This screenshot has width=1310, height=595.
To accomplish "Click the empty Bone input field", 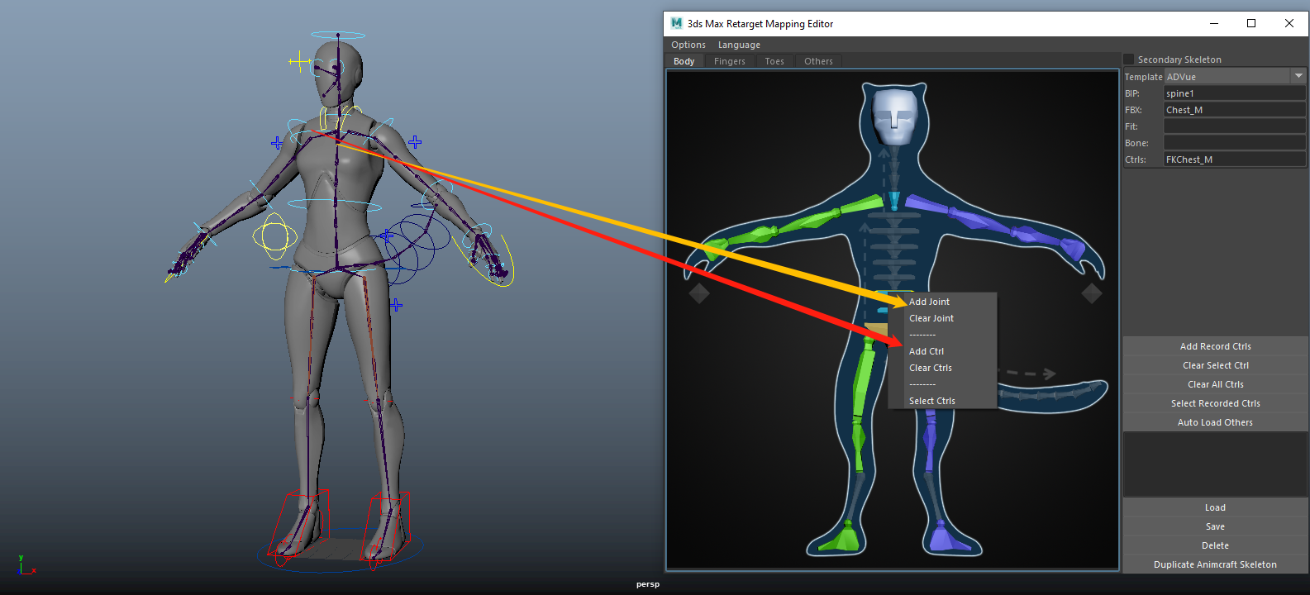I will tap(1235, 143).
